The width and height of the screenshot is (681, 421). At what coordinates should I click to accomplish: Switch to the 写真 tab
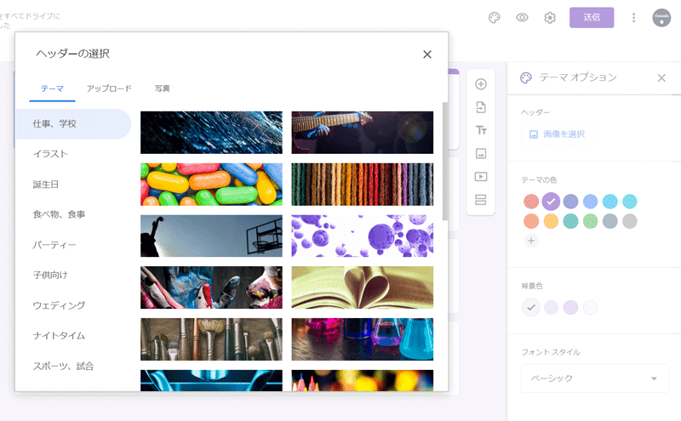tap(163, 88)
